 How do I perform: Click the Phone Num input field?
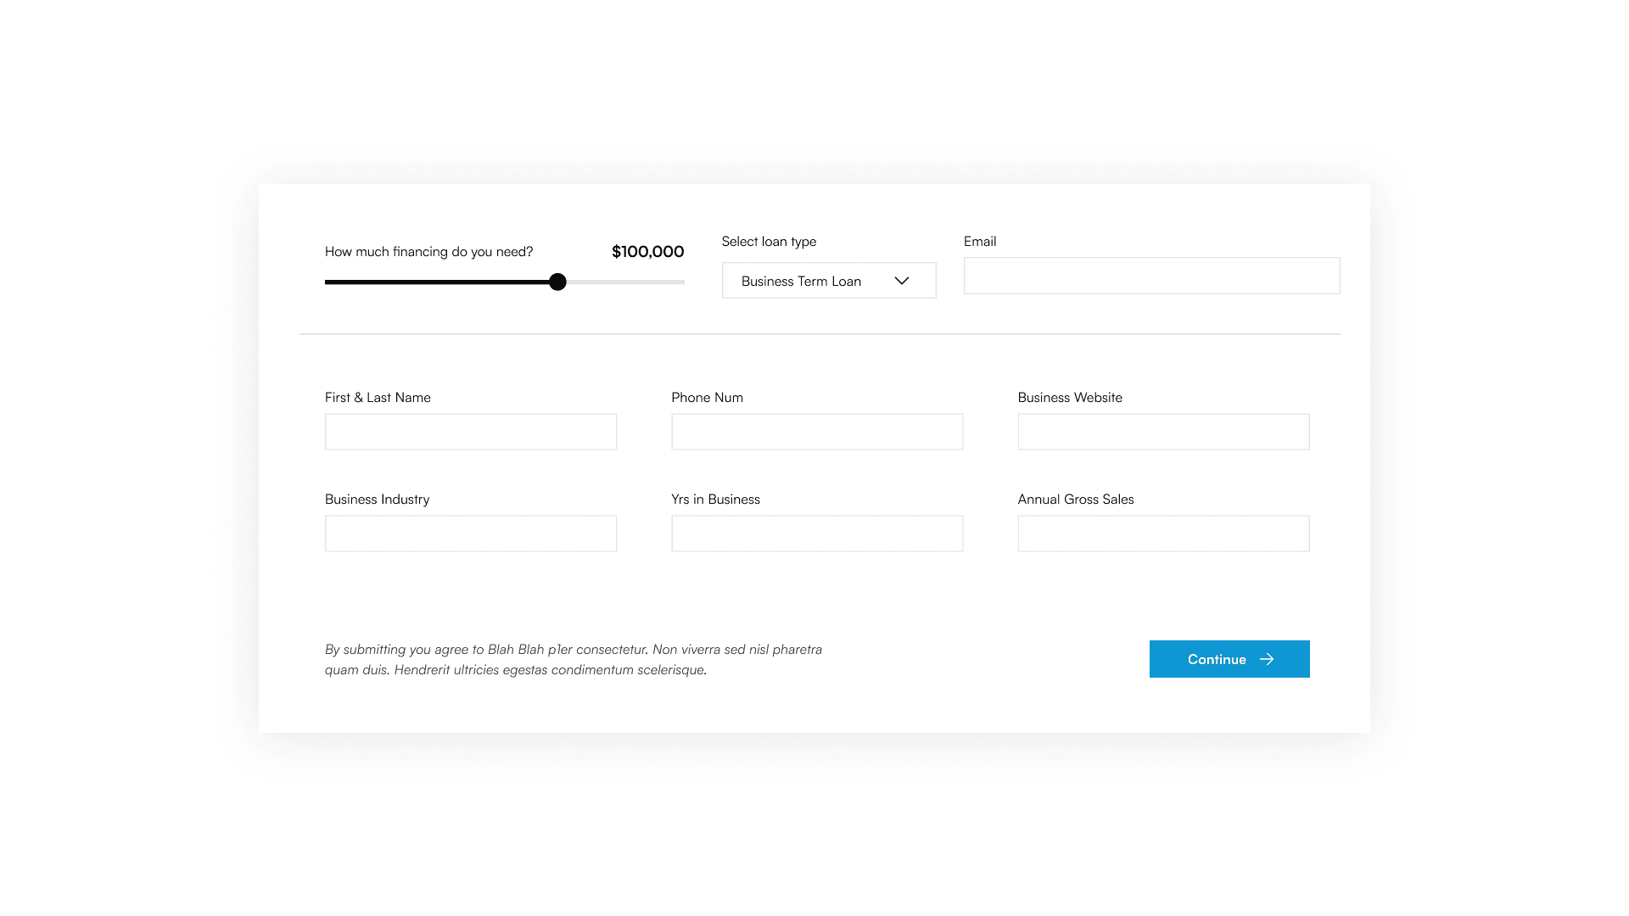click(817, 431)
